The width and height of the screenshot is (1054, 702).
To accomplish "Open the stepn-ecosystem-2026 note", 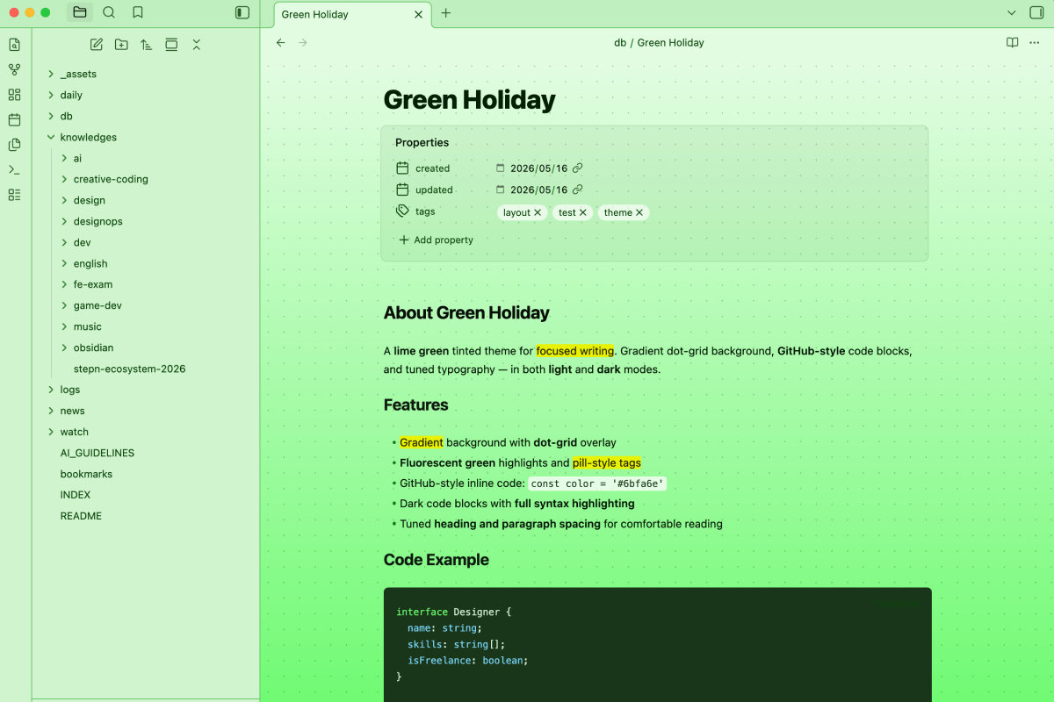I will coord(130,369).
